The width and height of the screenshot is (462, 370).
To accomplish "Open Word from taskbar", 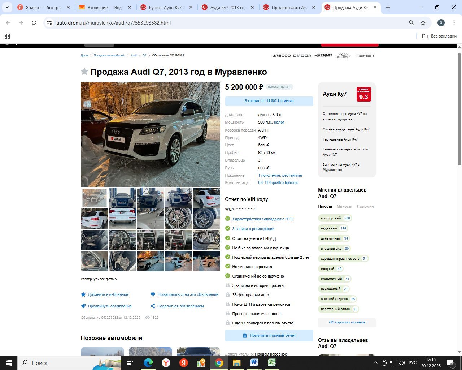I will pos(254,363).
